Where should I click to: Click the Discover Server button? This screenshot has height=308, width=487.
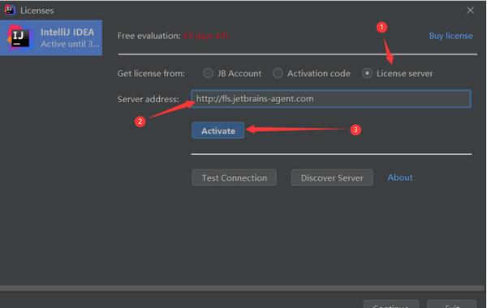332,178
